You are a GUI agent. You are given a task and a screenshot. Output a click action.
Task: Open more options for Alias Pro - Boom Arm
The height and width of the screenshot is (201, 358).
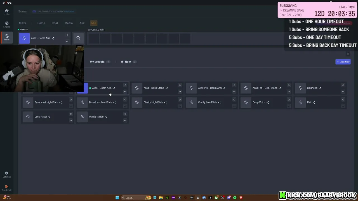coord(234,92)
